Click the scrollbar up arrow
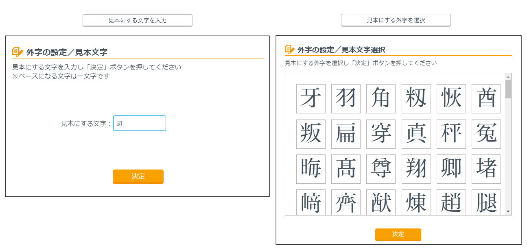 pos(508,77)
